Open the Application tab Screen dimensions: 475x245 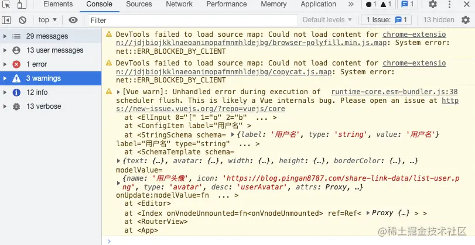tap(318, 4)
